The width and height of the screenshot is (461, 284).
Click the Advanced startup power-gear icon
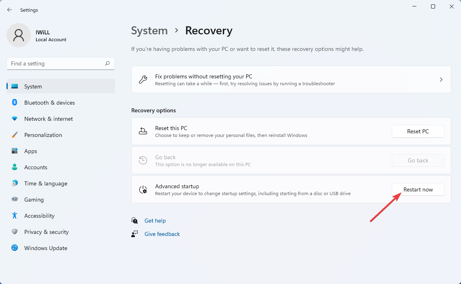coord(143,189)
